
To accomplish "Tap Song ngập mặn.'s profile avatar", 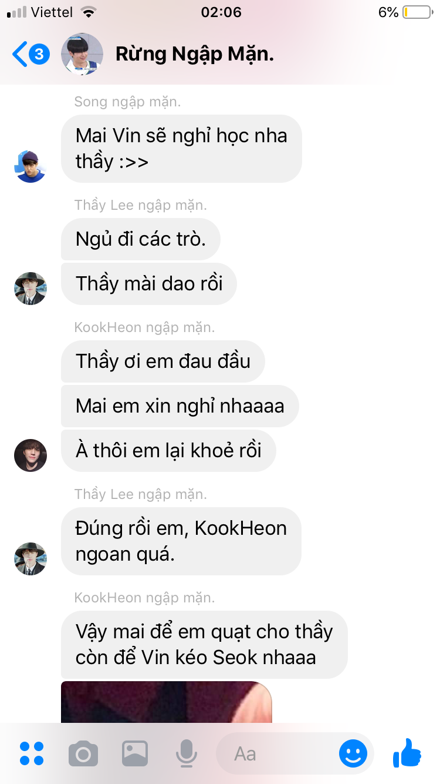I will pos(30,166).
